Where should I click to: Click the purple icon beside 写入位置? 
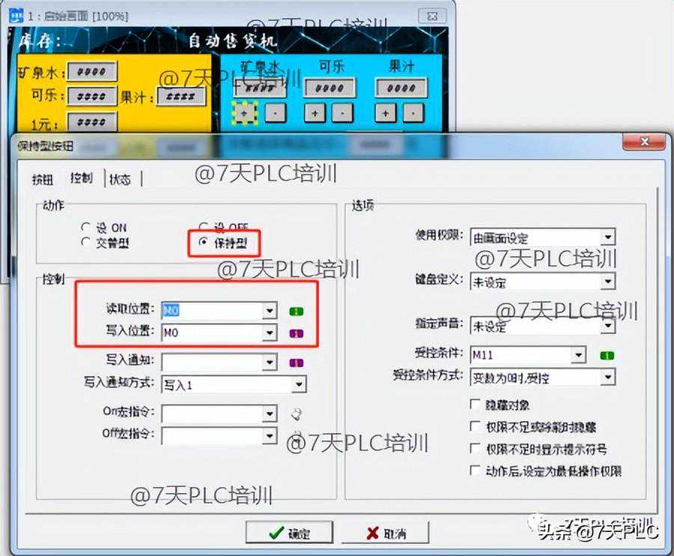297,333
